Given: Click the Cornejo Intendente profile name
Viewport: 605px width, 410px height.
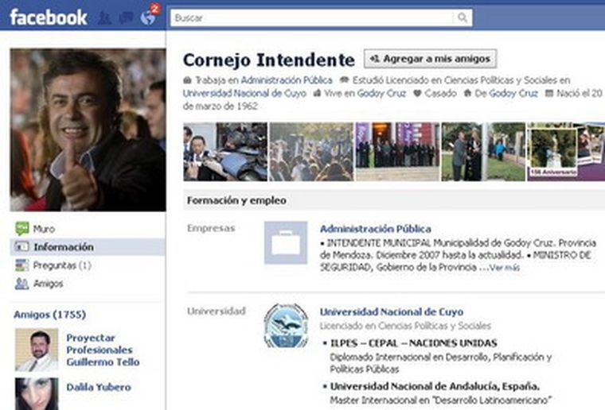Looking at the screenshot, I should 268,60.
